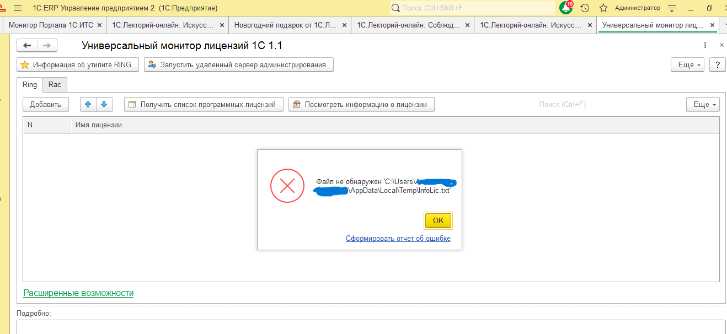The image size is (727, 334).
Task: Close the Универсальный монитор лиц... tab
Action: (712, 25)
